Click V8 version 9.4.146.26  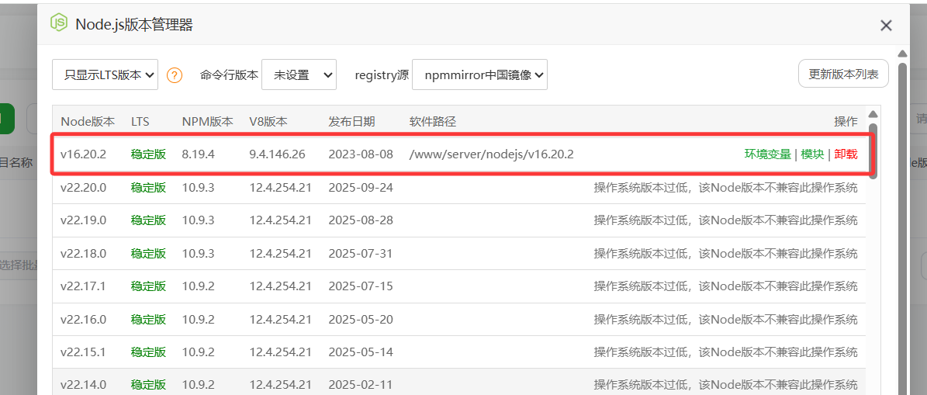(277, 154)
